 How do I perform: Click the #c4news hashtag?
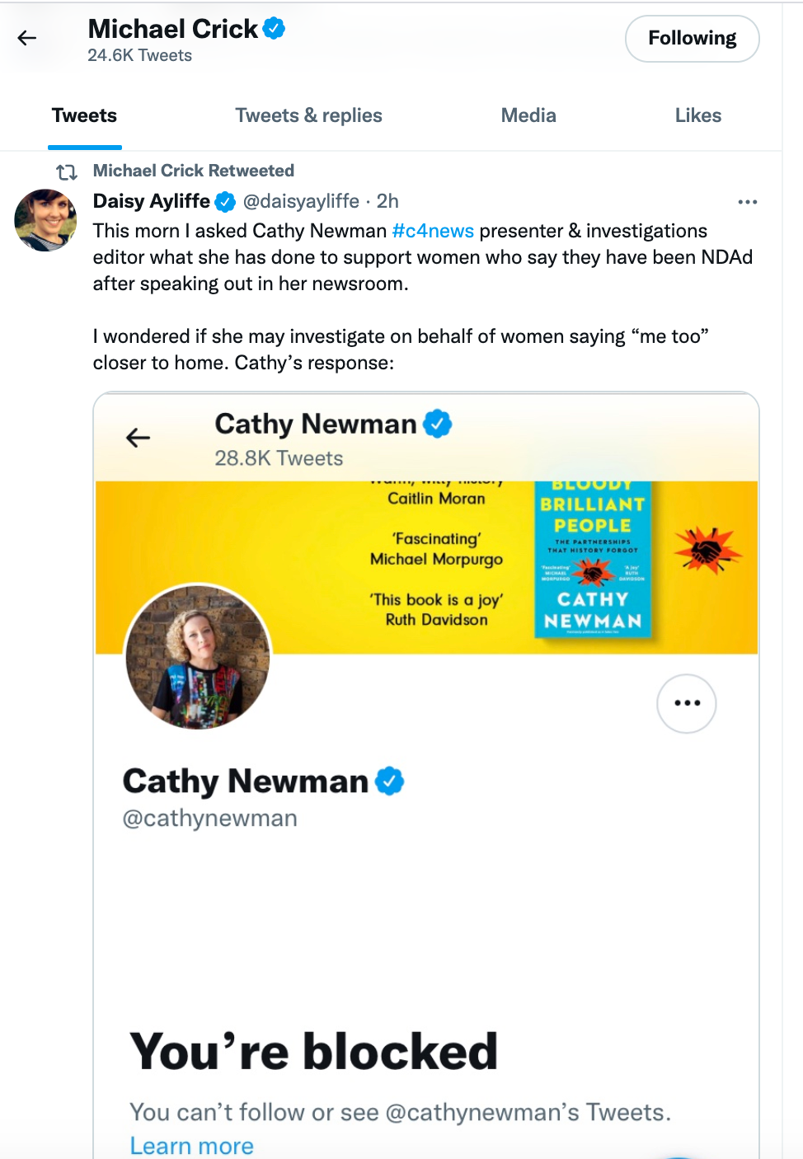(x=433, y=231)
